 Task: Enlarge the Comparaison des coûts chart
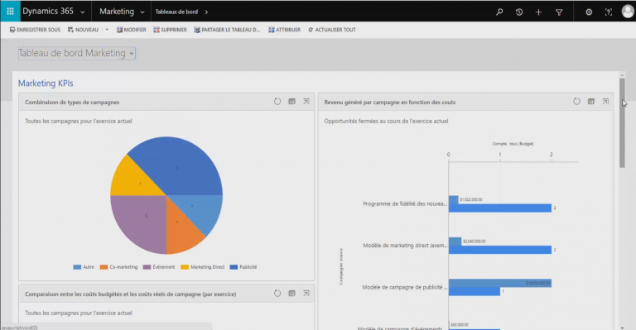pos(306,293)
